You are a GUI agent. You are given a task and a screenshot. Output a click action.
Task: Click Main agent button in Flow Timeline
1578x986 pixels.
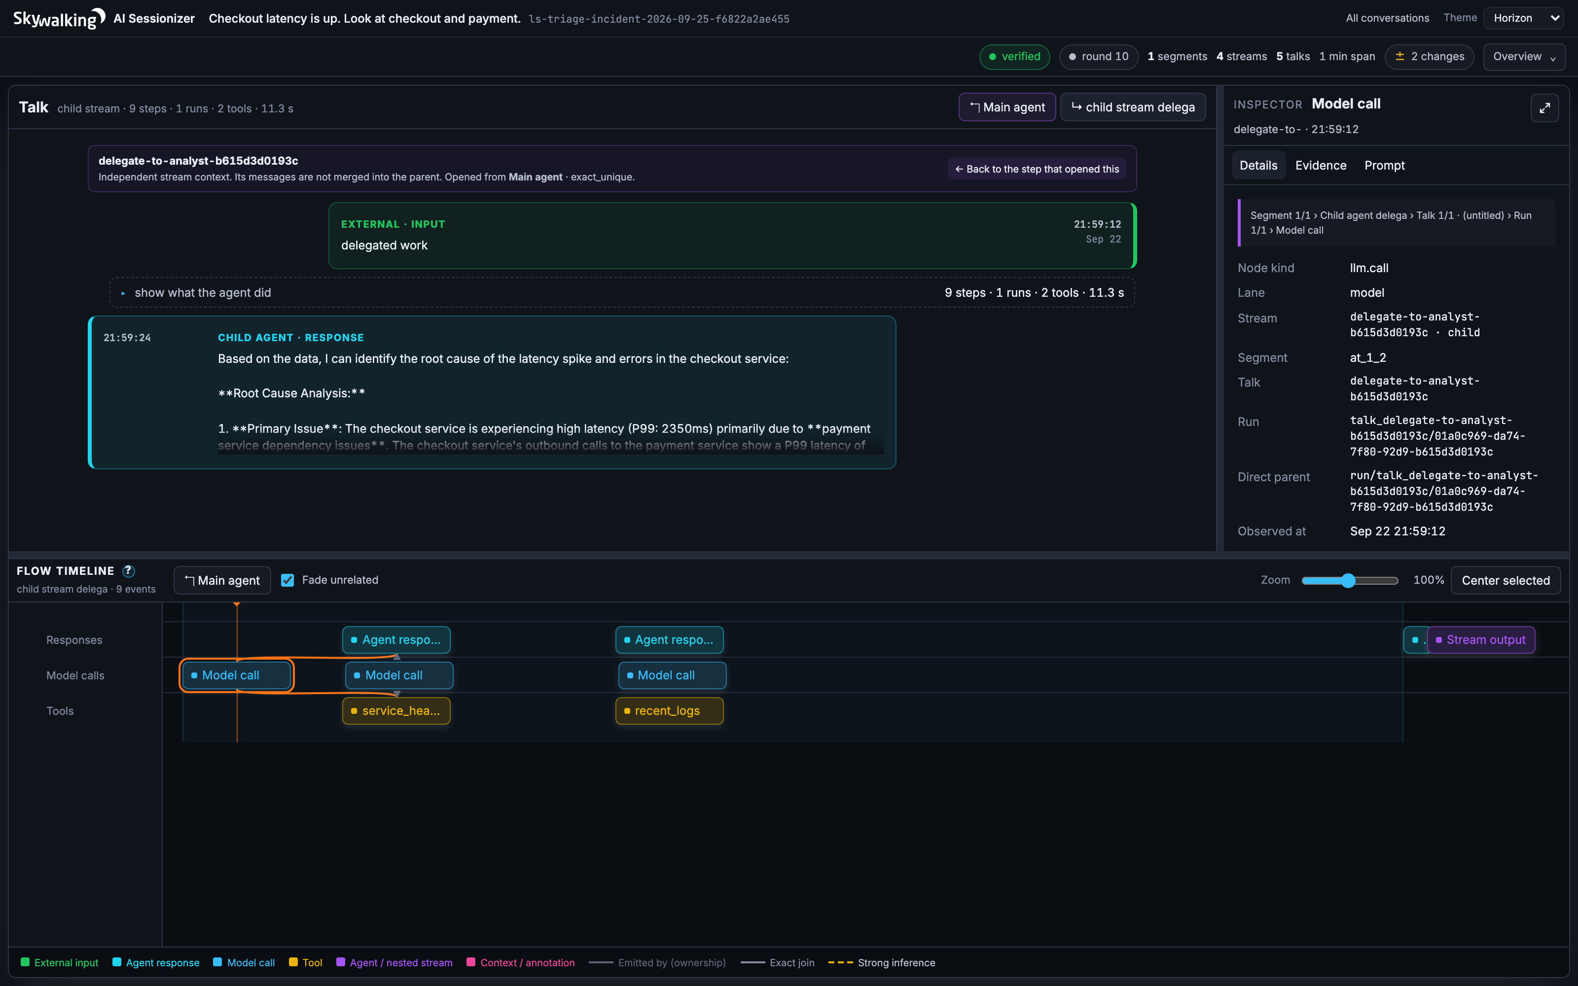pos(222,580)
